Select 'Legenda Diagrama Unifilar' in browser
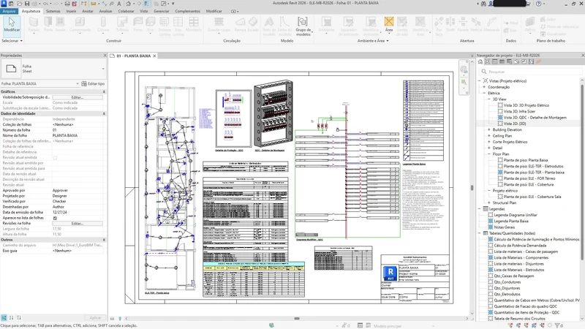The height and width of the screenshot is (329, 585). [x=516, y=215]
